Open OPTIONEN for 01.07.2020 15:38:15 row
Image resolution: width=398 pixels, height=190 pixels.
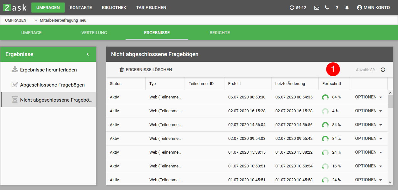[x=368, y=152]
